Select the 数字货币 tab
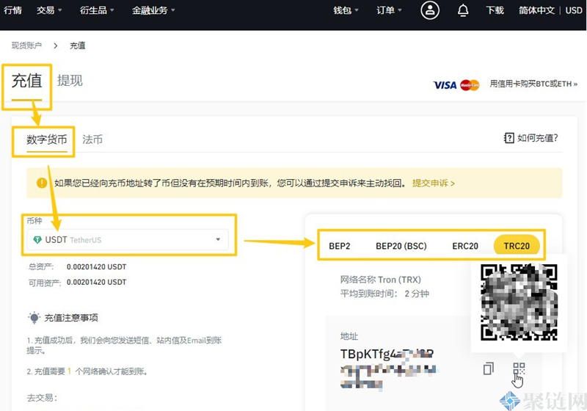Screen dimensions: 587x411 (47, 139)
